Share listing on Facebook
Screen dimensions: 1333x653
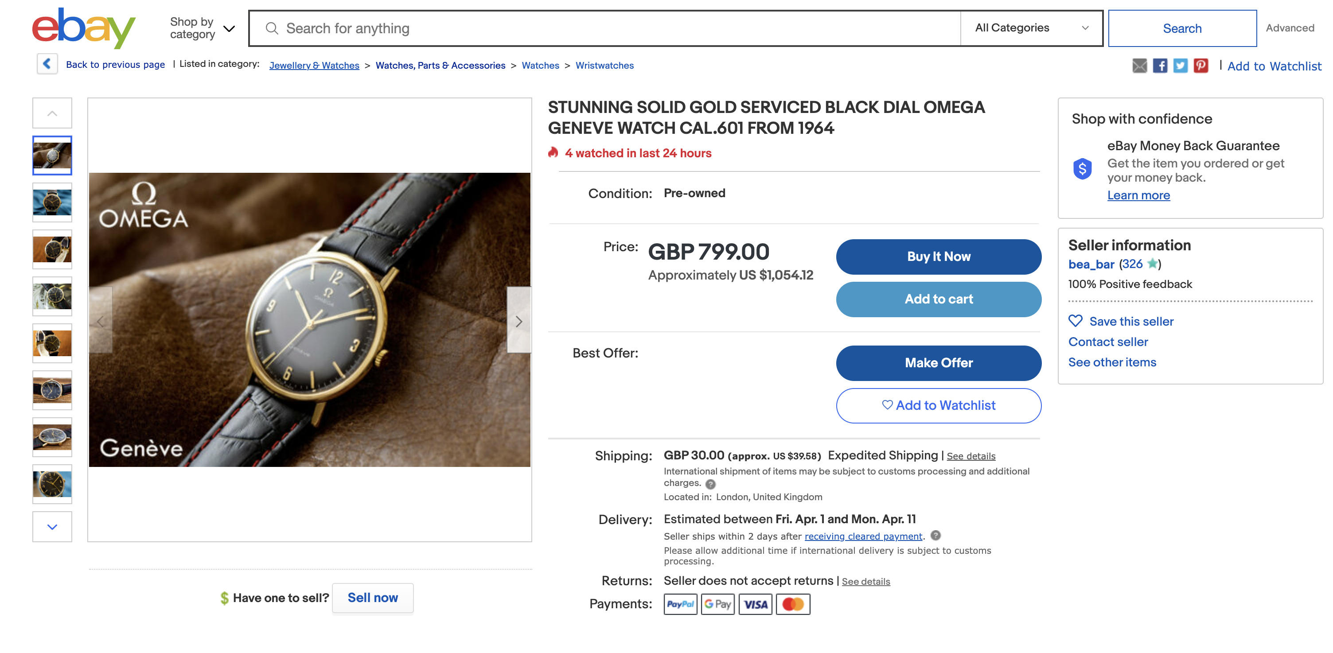[1160, 66]
